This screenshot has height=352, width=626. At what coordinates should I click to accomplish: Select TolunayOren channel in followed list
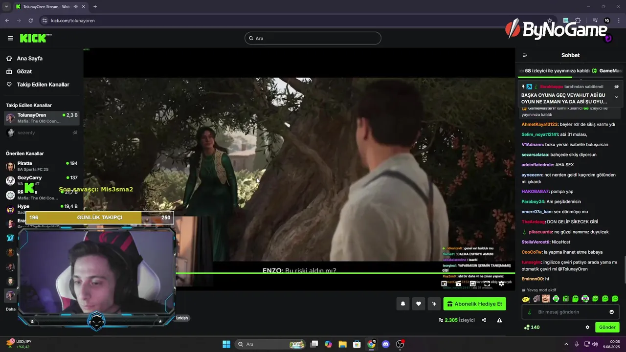pyautogui.click(x=42, y=118)
